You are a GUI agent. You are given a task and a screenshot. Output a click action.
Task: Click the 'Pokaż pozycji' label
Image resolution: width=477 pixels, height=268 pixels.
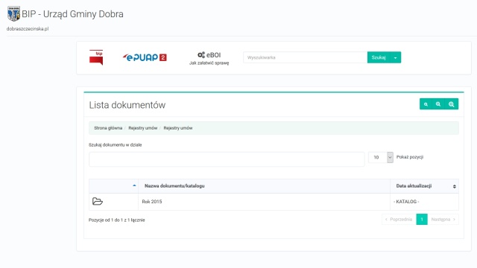[x=410, y=157]
